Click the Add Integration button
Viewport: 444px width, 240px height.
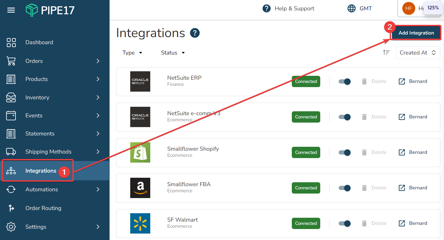coord(416,33)
